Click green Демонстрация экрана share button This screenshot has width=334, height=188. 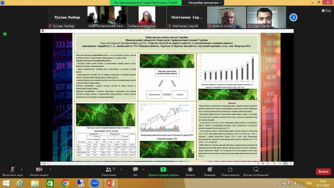pos(163,172)
